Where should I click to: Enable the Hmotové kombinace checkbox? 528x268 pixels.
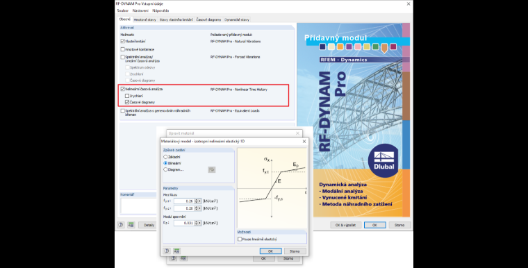pyautogui.click(x=123, y=49)
